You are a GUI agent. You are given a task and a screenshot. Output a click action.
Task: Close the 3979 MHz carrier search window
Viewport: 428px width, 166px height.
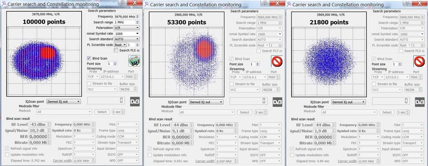[x=135, y=3]
